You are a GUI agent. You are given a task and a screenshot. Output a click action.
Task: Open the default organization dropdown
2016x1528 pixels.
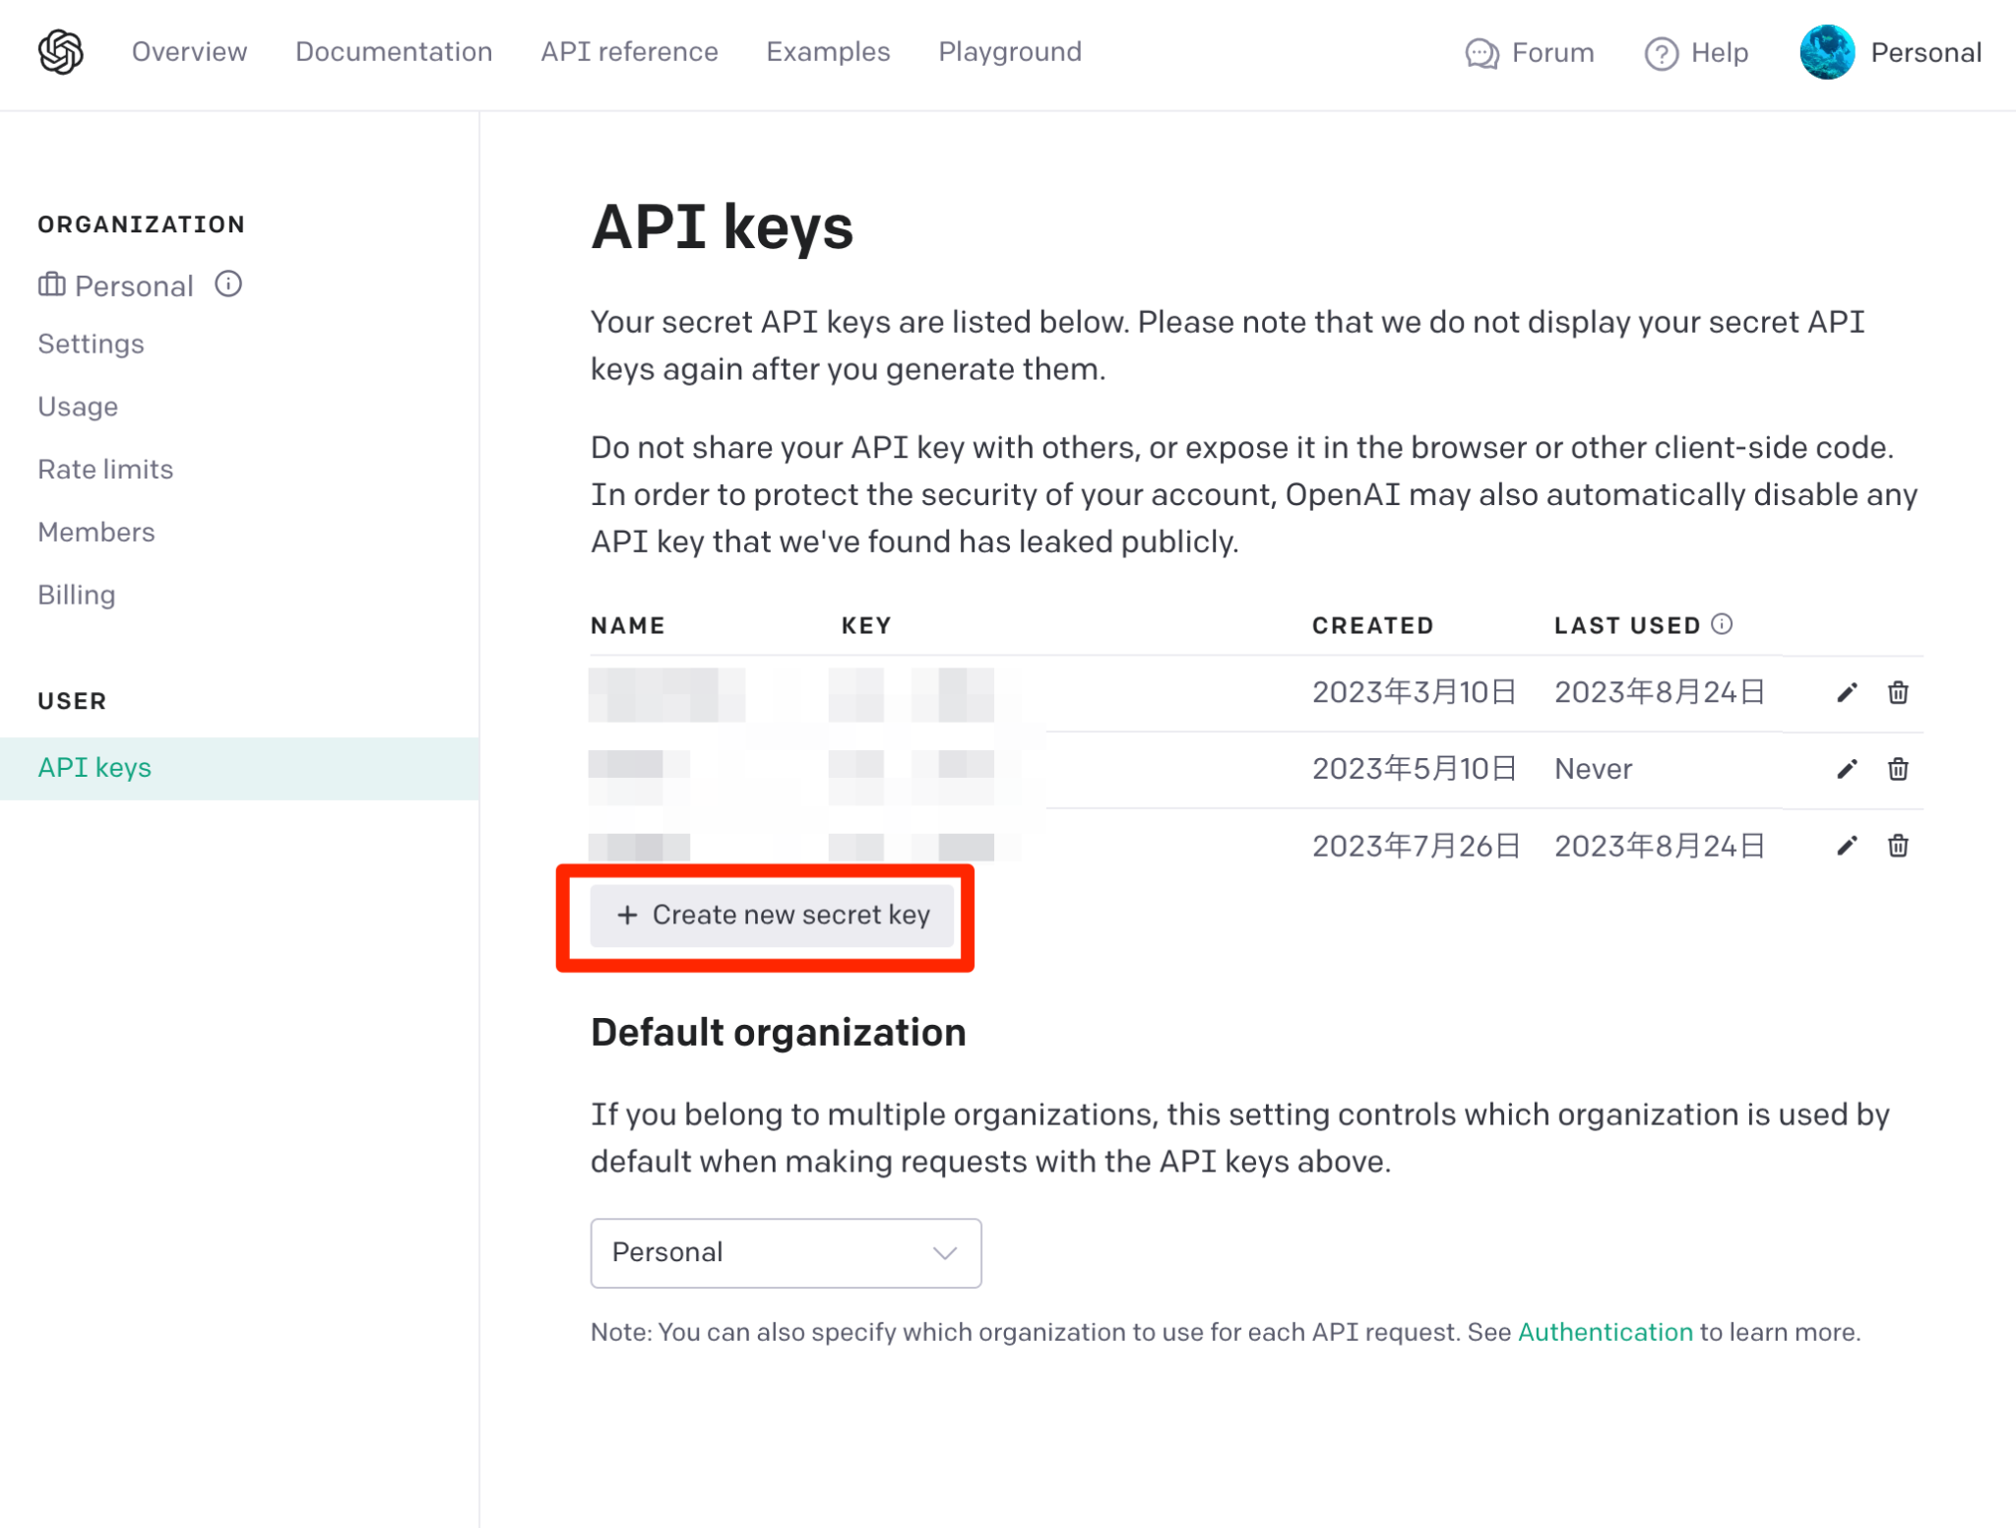point(785,1252)
